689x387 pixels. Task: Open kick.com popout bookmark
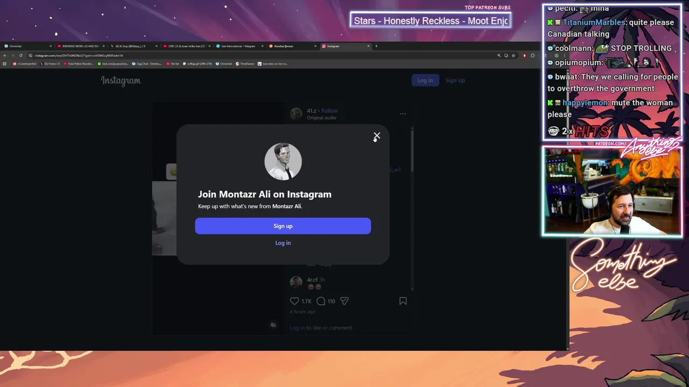coord(113,63)
